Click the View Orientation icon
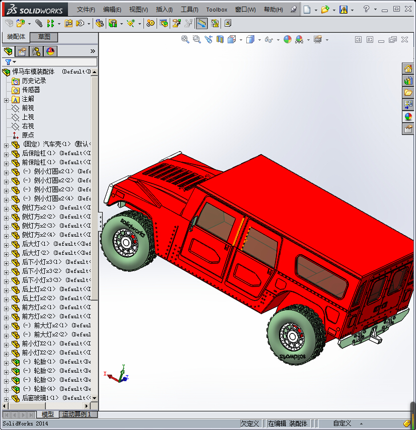The height and width of the screenshot is (430, 416). coord(232,39)
